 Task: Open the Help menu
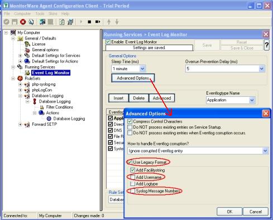[65, 13]
